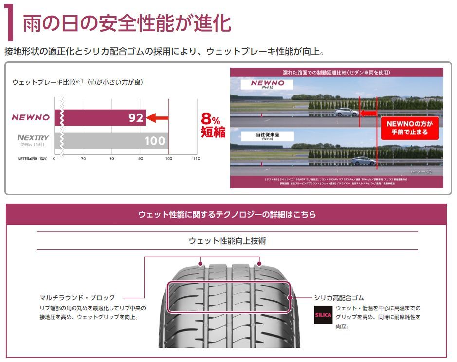Click the NEWNO (Wet b) braking photo
457x362 pixels.
click(337, 102)
